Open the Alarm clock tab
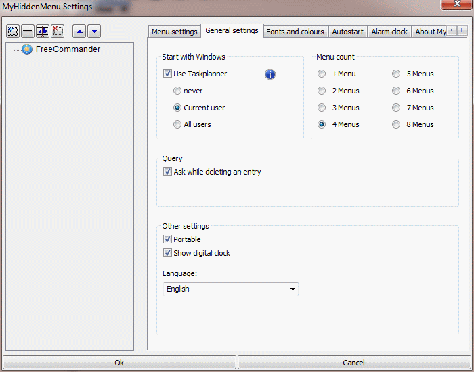The height and width of the screenshot is (372, 474). [x=389, y=32]
